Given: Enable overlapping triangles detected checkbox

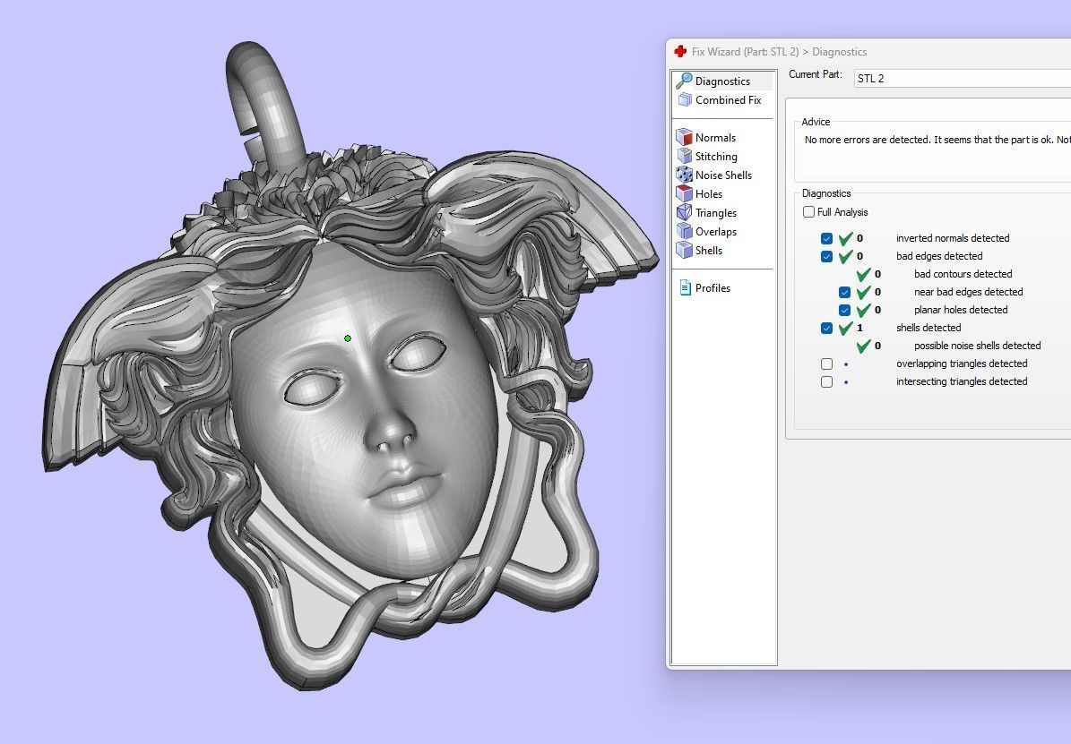Looking at the screenshot, I should point(826,363).
